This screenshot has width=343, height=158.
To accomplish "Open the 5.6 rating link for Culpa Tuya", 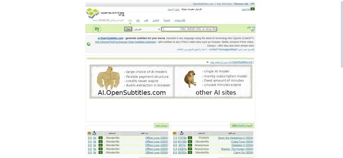I will [175, 142].
